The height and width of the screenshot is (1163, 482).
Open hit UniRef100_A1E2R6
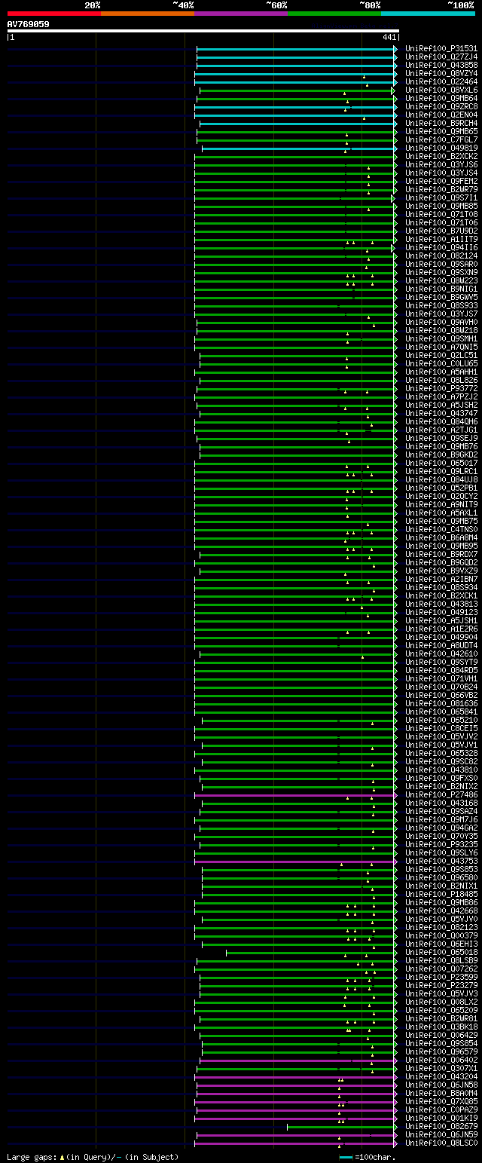point(441,629)
